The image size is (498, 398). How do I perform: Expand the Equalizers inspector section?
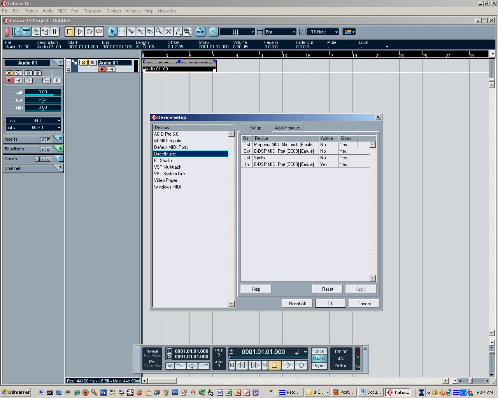59,148
